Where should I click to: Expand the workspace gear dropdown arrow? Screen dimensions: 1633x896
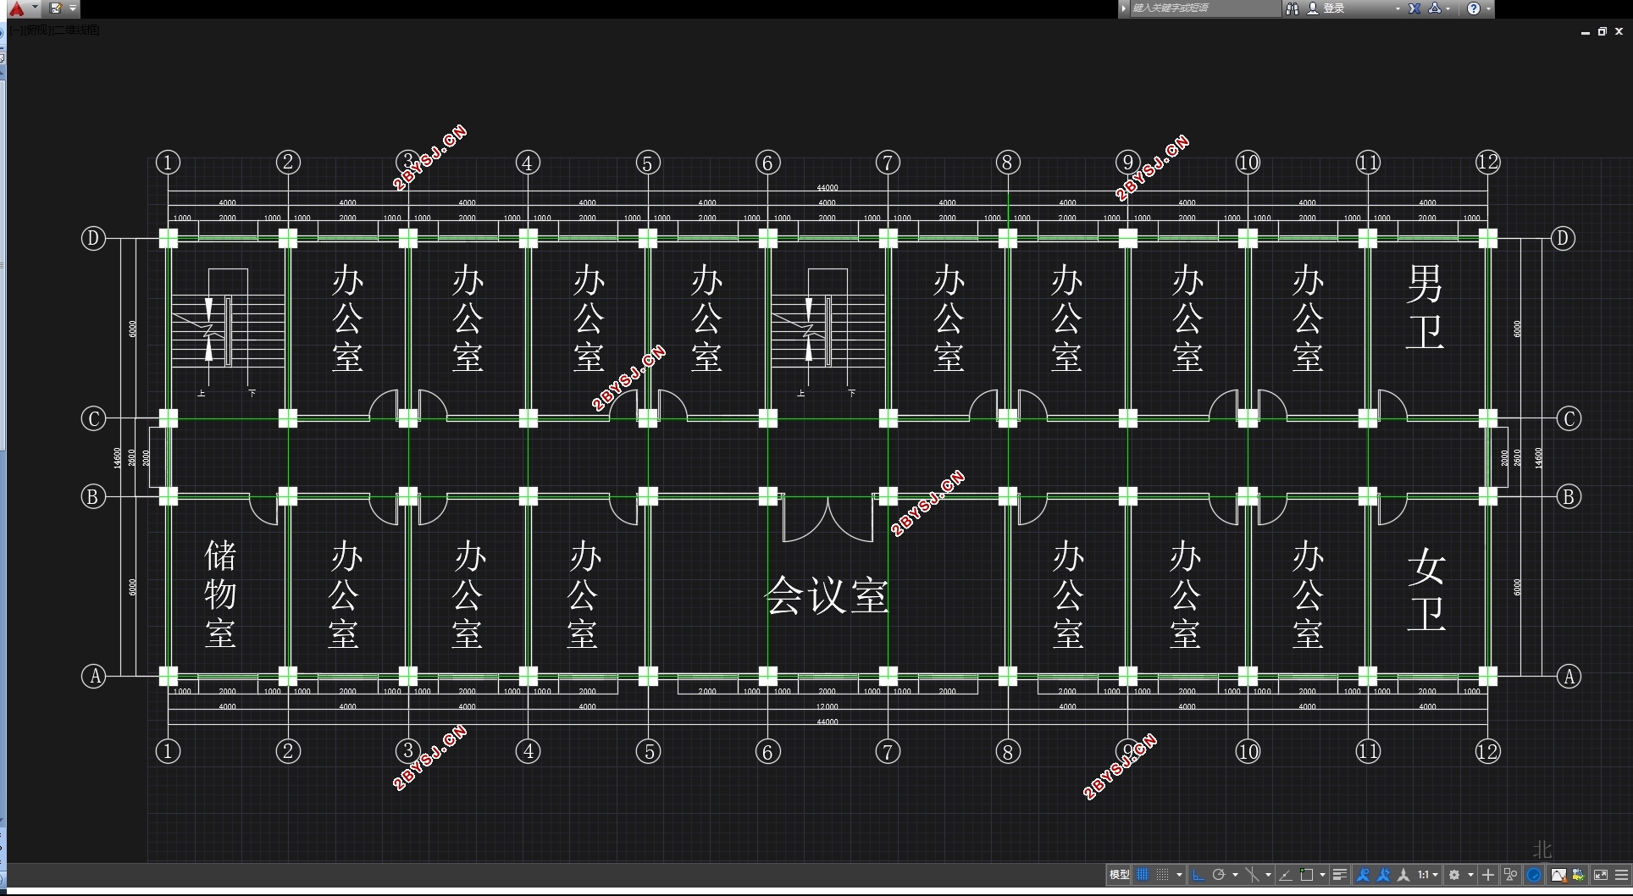[x=1470, y=875]
